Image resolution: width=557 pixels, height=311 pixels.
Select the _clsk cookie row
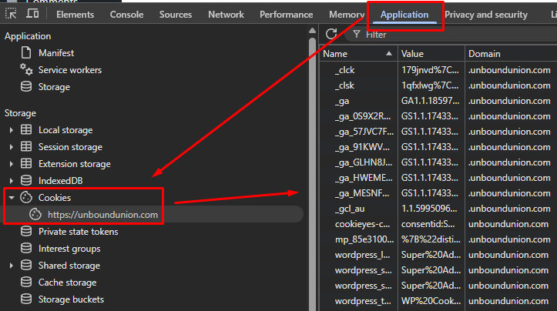[438, 85]
